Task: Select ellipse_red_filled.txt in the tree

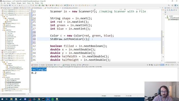Action: click(x=11, y=81)
